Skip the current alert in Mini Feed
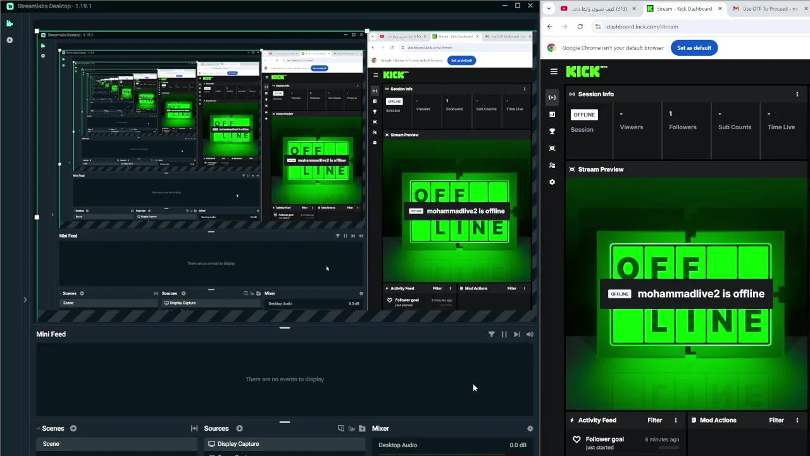 pyautogui.click(x=517, y=334)
